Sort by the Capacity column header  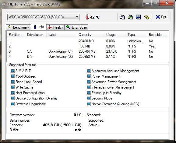(x=91, y=35)
